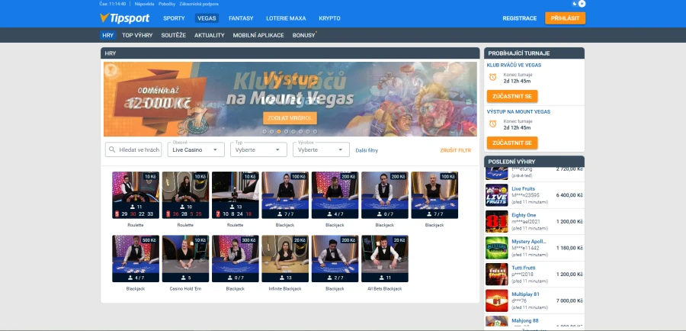Click the Zákaznická podpora link
This screenshot has width=686, height=331.
click(199, 4)
